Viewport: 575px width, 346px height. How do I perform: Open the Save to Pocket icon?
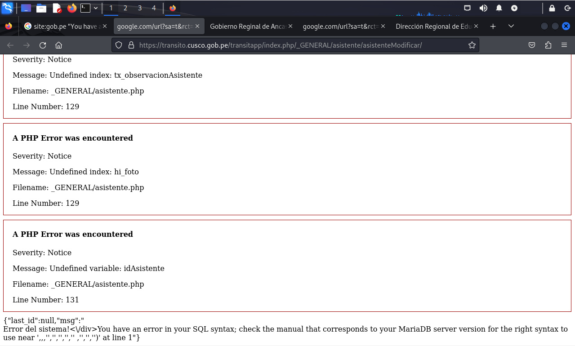[531, 45]
